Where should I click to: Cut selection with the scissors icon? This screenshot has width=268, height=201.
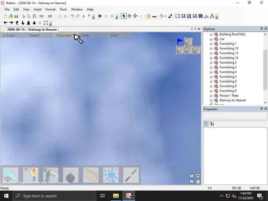[24, 16]
